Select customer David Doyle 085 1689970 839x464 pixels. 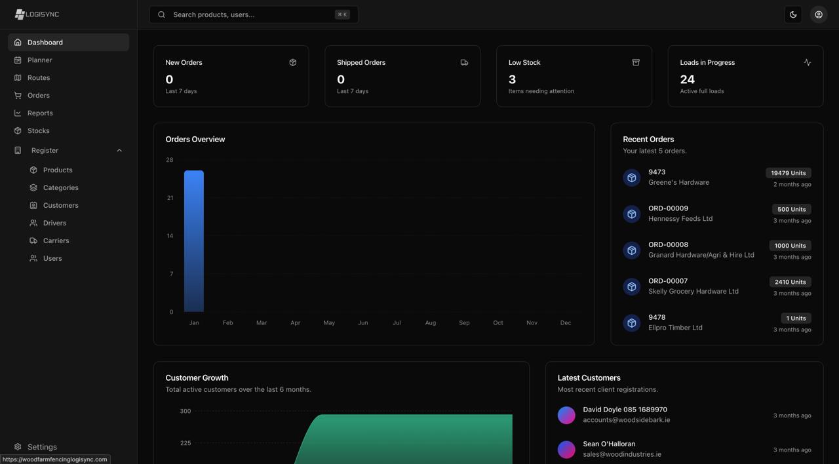point(684,415)
